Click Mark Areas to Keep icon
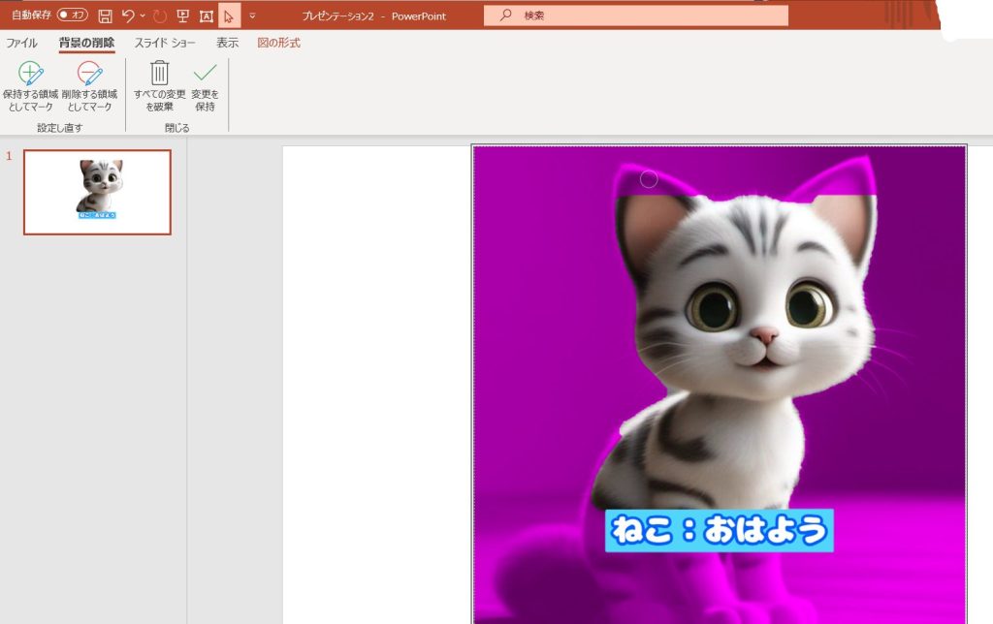The height and width of the screenshot is (624, 993). tap(30, 75)
